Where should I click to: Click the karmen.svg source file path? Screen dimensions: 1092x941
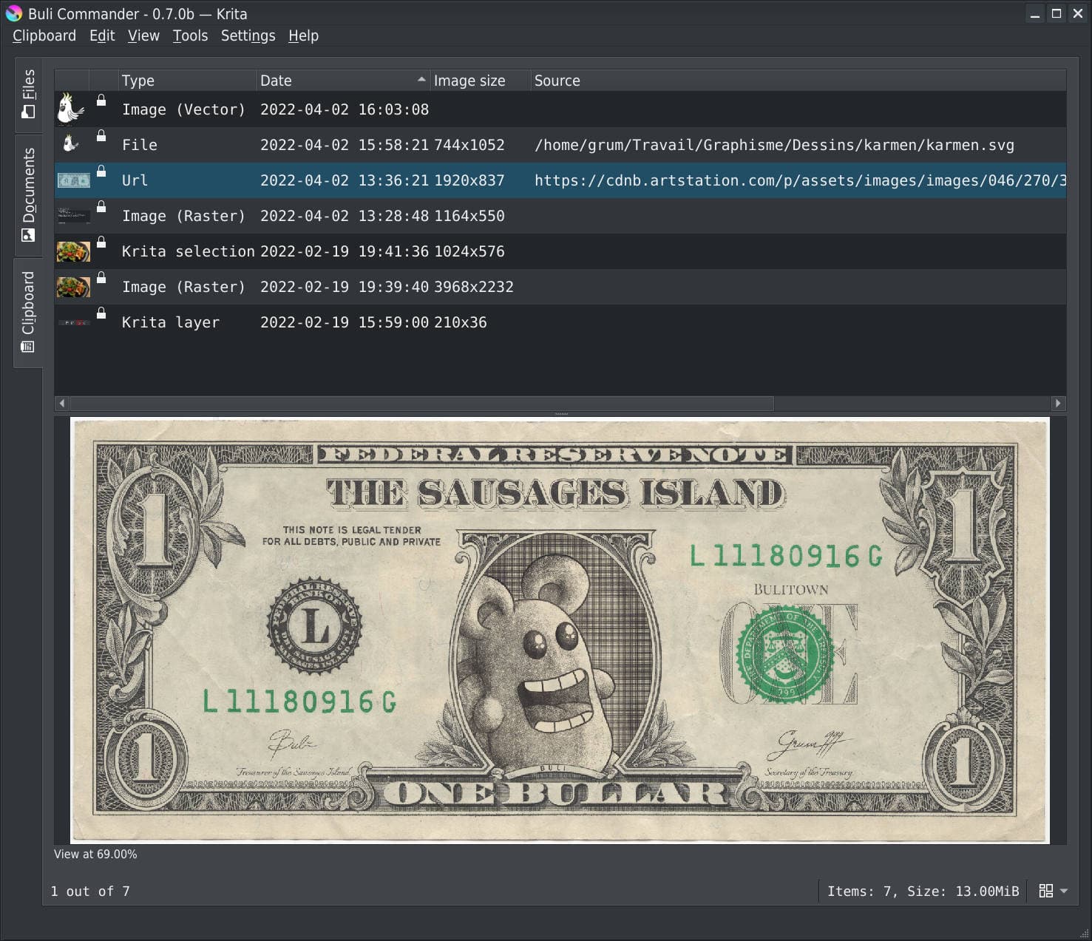[x=774, y=145]
